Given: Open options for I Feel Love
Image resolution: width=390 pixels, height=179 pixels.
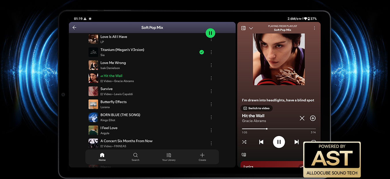Looking at the screenshot, I should coord(211,130).
